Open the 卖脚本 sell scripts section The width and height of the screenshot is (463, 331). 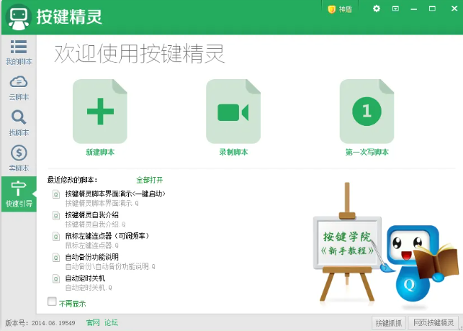click(19, 158)
